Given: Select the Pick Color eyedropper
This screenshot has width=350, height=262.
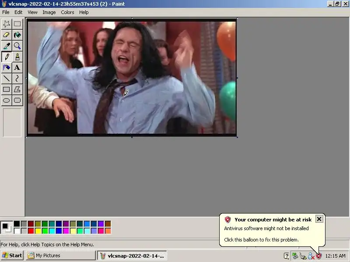Looking at the screenshot, I should (7, 46).
